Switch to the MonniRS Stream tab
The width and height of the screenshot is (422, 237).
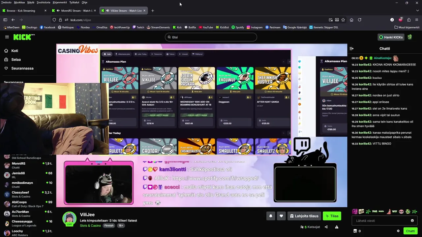(74, 11)
